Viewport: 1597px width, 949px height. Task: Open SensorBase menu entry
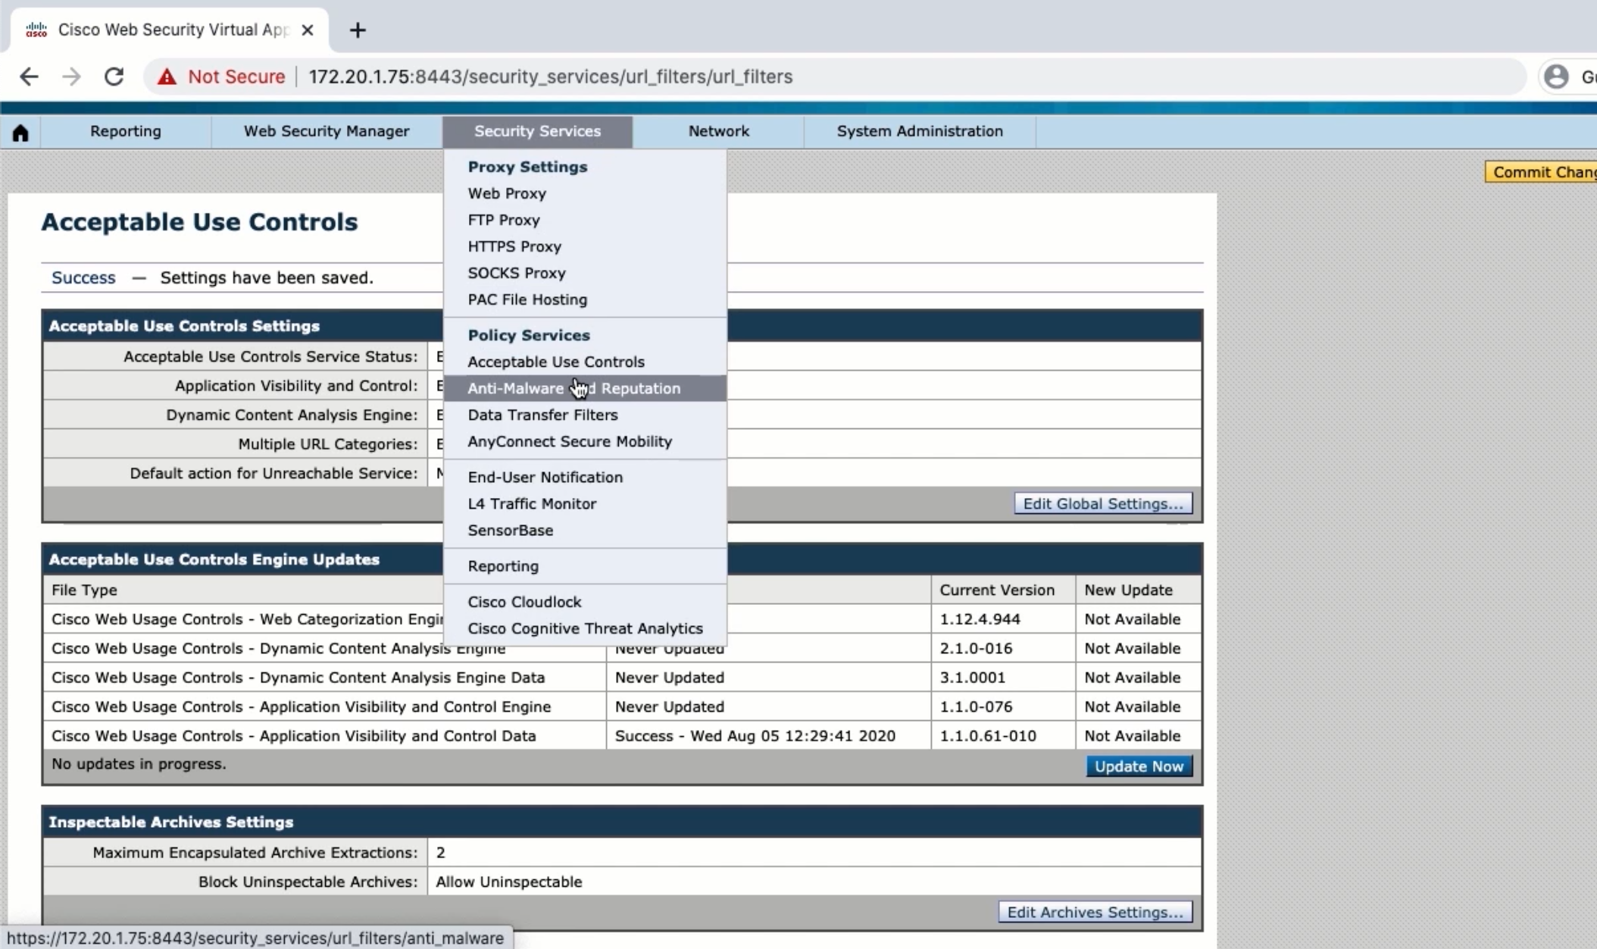tap(510, 530)
